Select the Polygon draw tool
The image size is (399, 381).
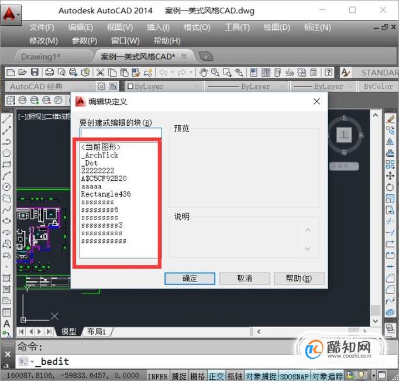[x=7, y=153]
